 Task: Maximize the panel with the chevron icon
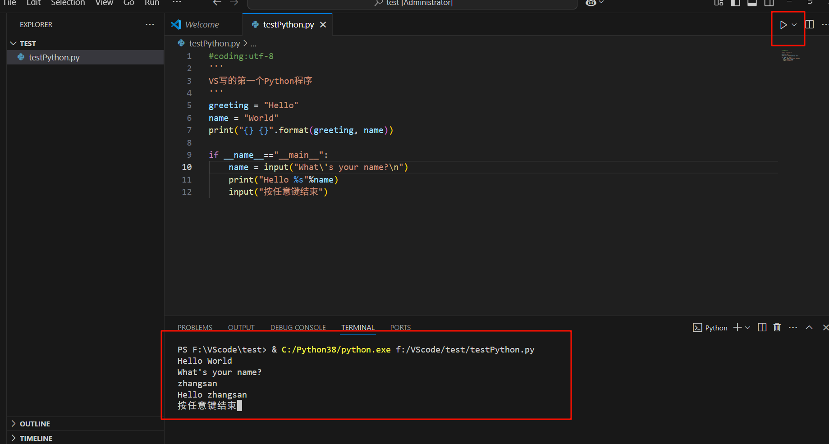point(809,327)
